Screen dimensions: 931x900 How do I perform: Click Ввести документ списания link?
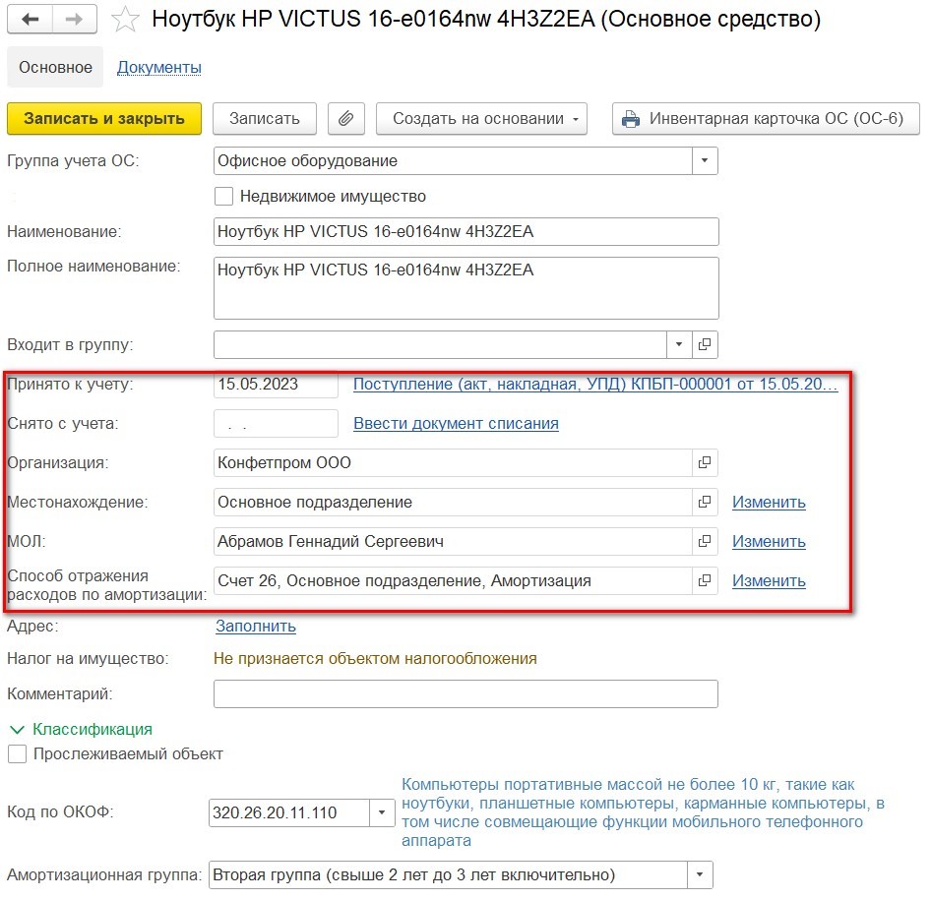point(456,424)
